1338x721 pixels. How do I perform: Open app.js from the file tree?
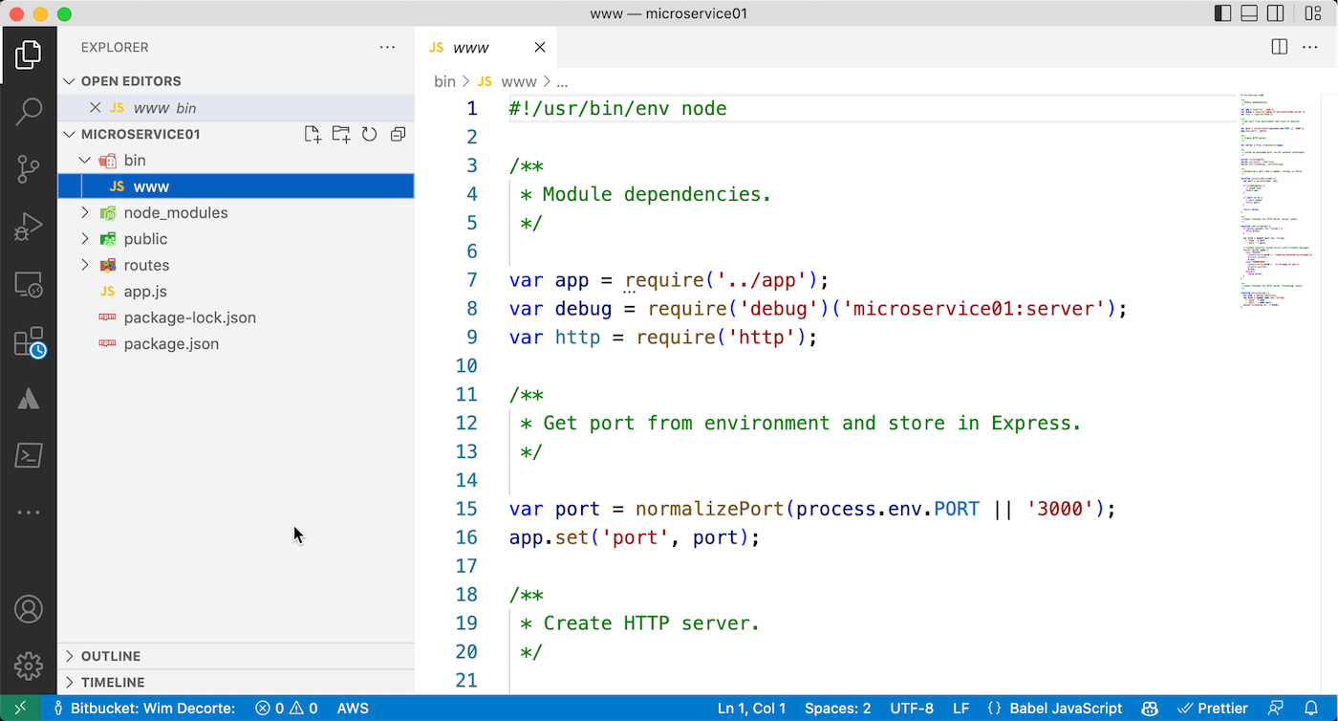(x=236, y=292)
